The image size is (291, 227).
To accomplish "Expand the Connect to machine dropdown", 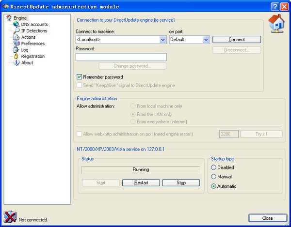I will (163, 40).
